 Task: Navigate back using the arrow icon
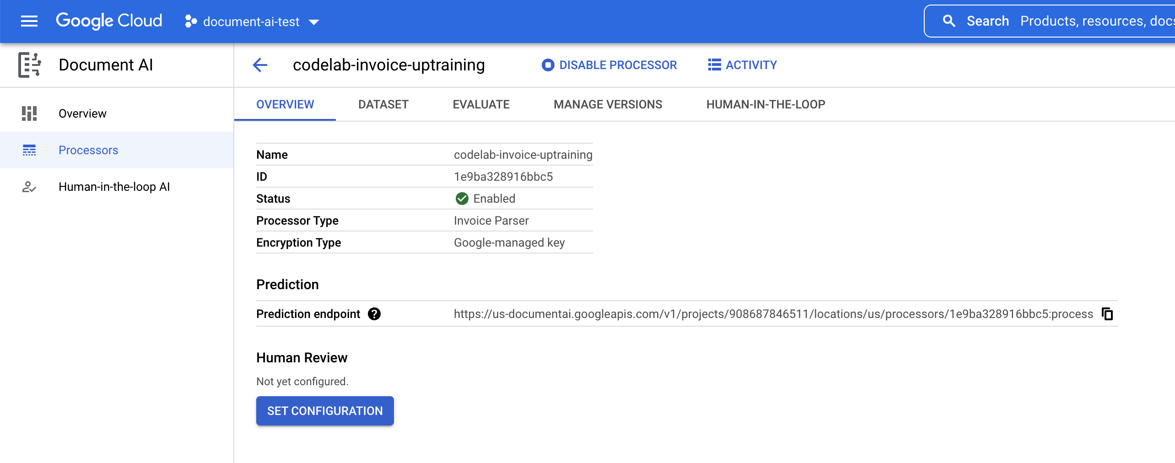point(260,65)
